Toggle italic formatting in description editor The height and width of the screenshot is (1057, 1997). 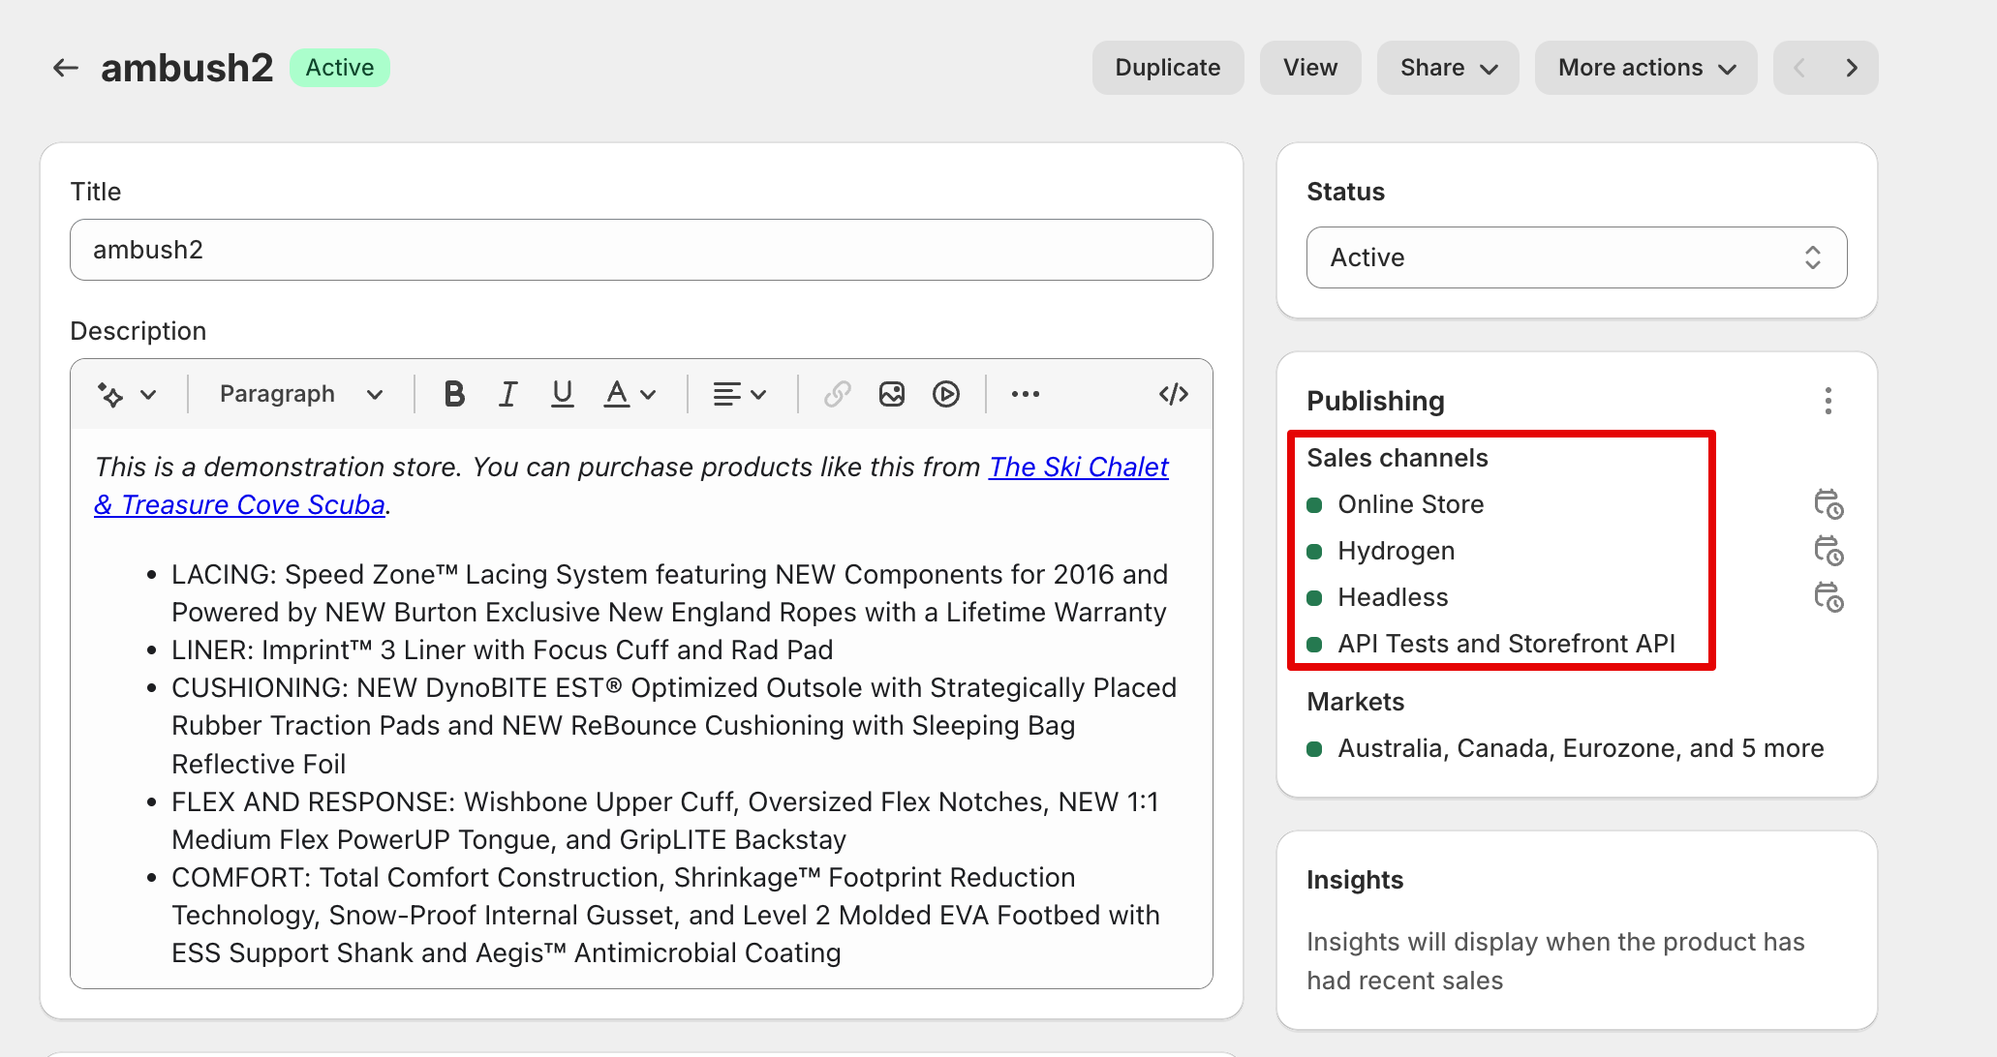coord(507,394)
